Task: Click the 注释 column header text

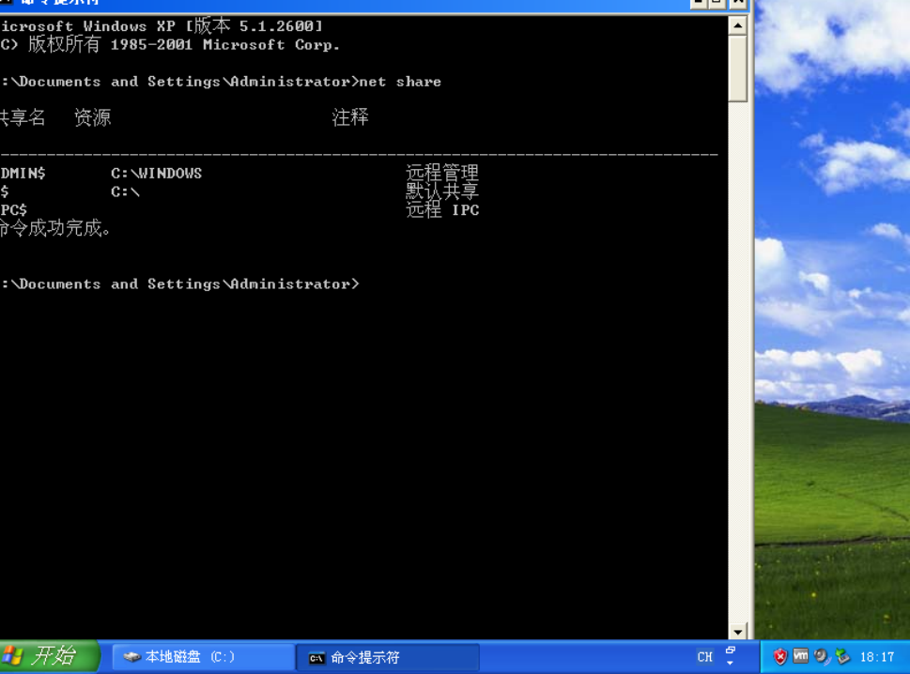Action: click(x=350, y=117)
